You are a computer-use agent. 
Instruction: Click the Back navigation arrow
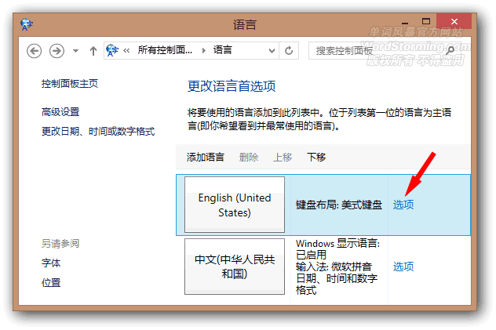tap(34, 50)
